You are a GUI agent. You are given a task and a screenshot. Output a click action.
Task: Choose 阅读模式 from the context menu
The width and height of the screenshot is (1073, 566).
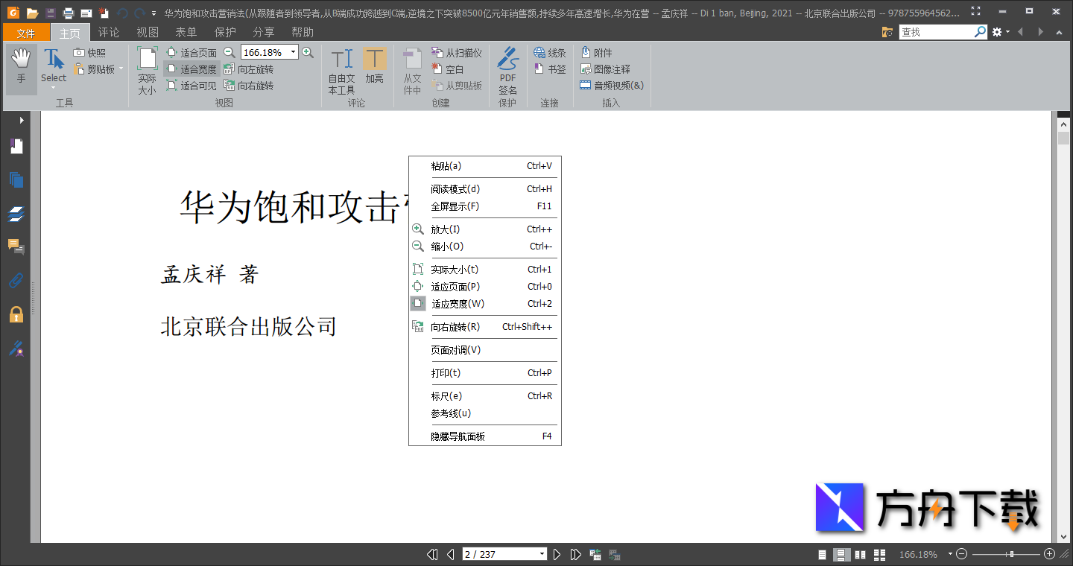tap(456, 188)
